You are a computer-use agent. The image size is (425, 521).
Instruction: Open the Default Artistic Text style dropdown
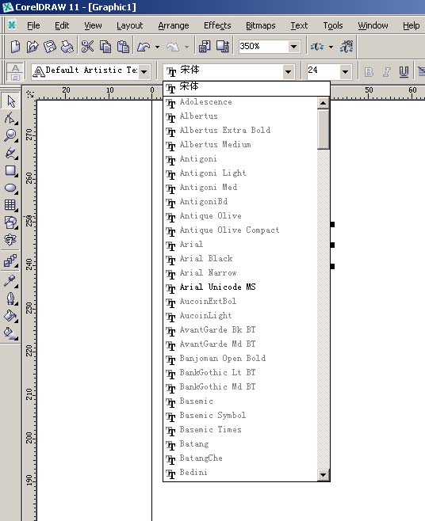click(144, 72)
